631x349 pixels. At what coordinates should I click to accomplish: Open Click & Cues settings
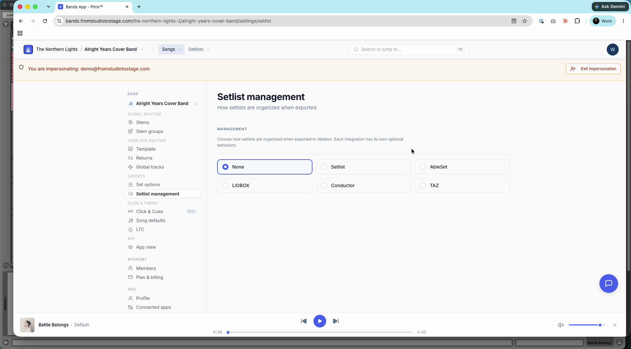(163, 211)
